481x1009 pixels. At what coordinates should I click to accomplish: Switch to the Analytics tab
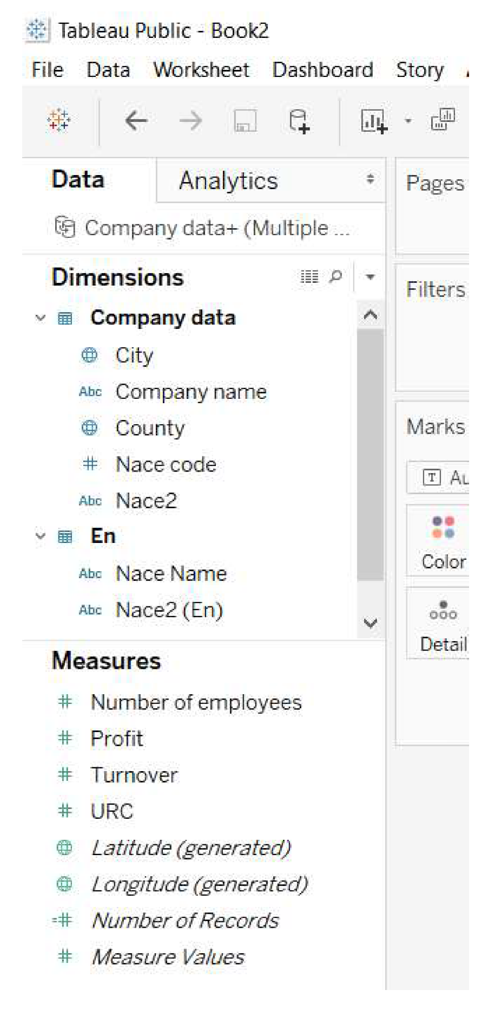tap(228, 181)
